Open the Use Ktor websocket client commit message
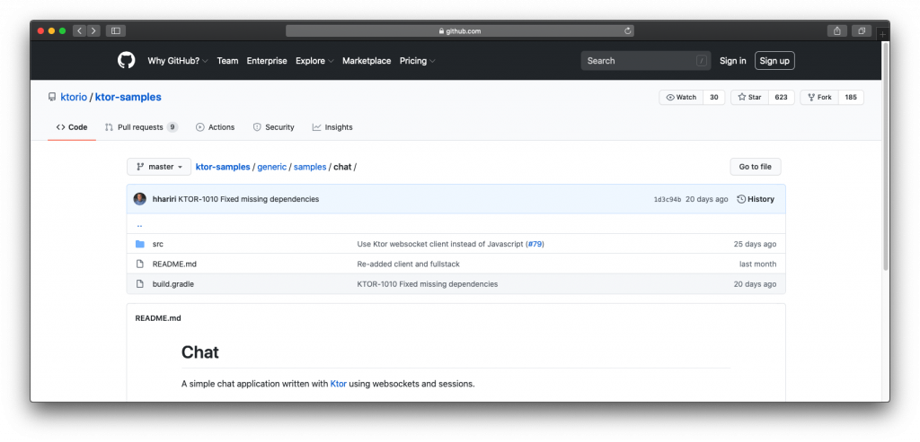 440,244
